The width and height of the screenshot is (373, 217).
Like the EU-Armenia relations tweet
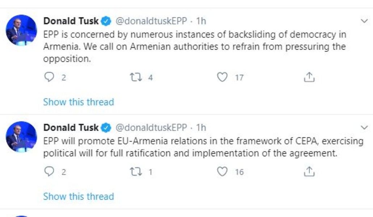coord(222,172)
